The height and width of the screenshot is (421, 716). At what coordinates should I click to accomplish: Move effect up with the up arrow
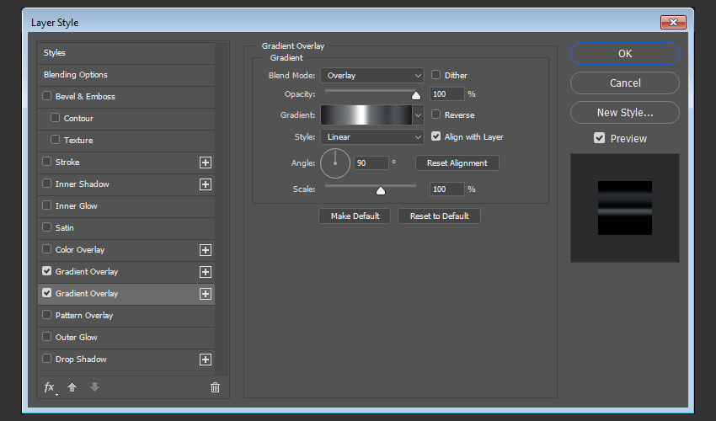72,387
